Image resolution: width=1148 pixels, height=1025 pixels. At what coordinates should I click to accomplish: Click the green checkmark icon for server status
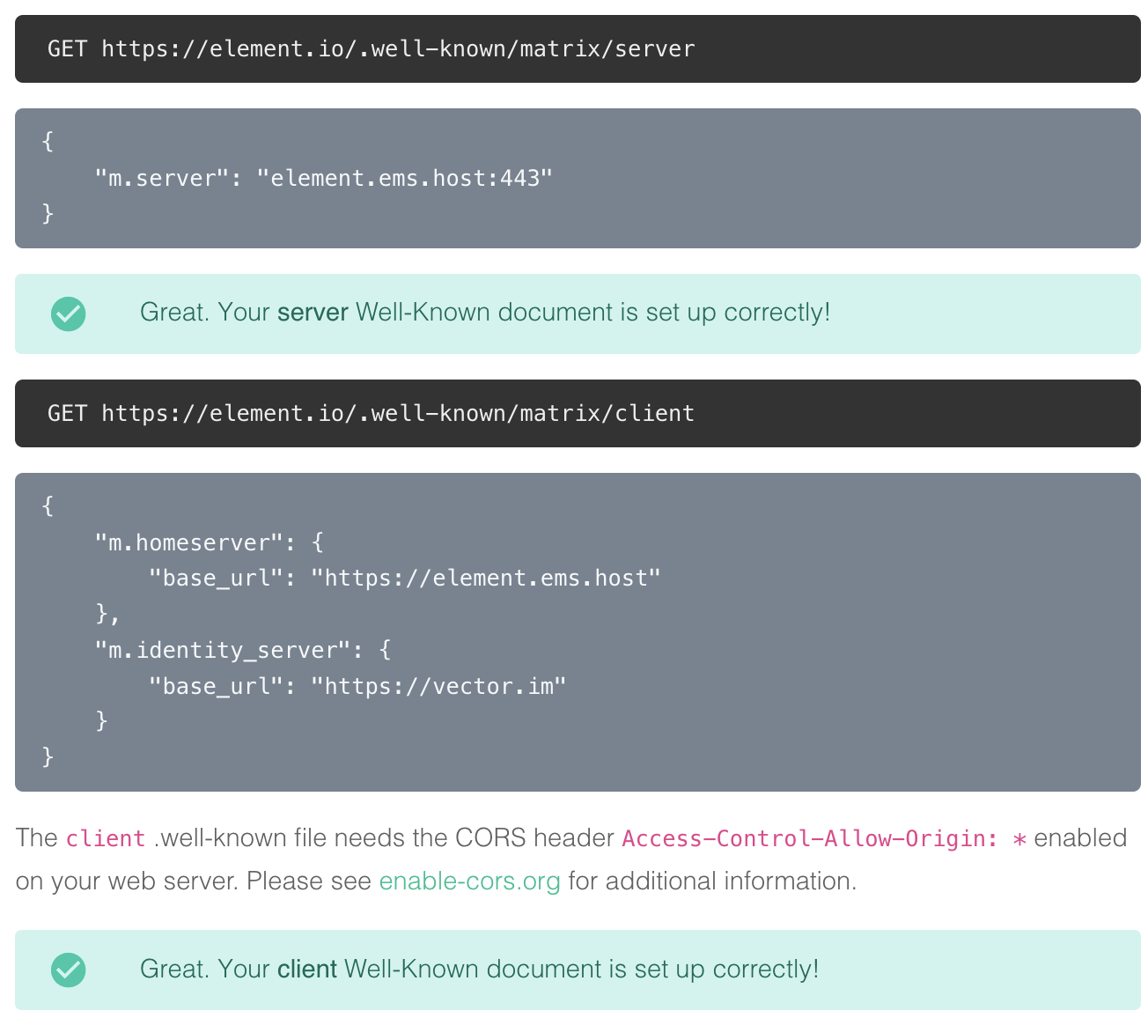(x=69, y=313)
